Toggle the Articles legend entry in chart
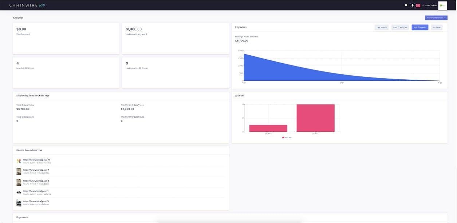 click(287, 137)
